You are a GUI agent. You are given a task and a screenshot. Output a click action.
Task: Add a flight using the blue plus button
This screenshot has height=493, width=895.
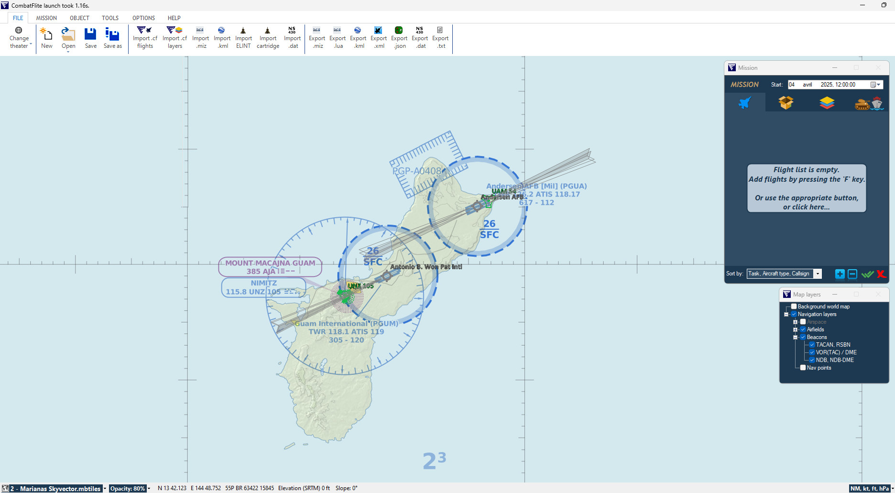pyautogui.click(x=840, y=274)
